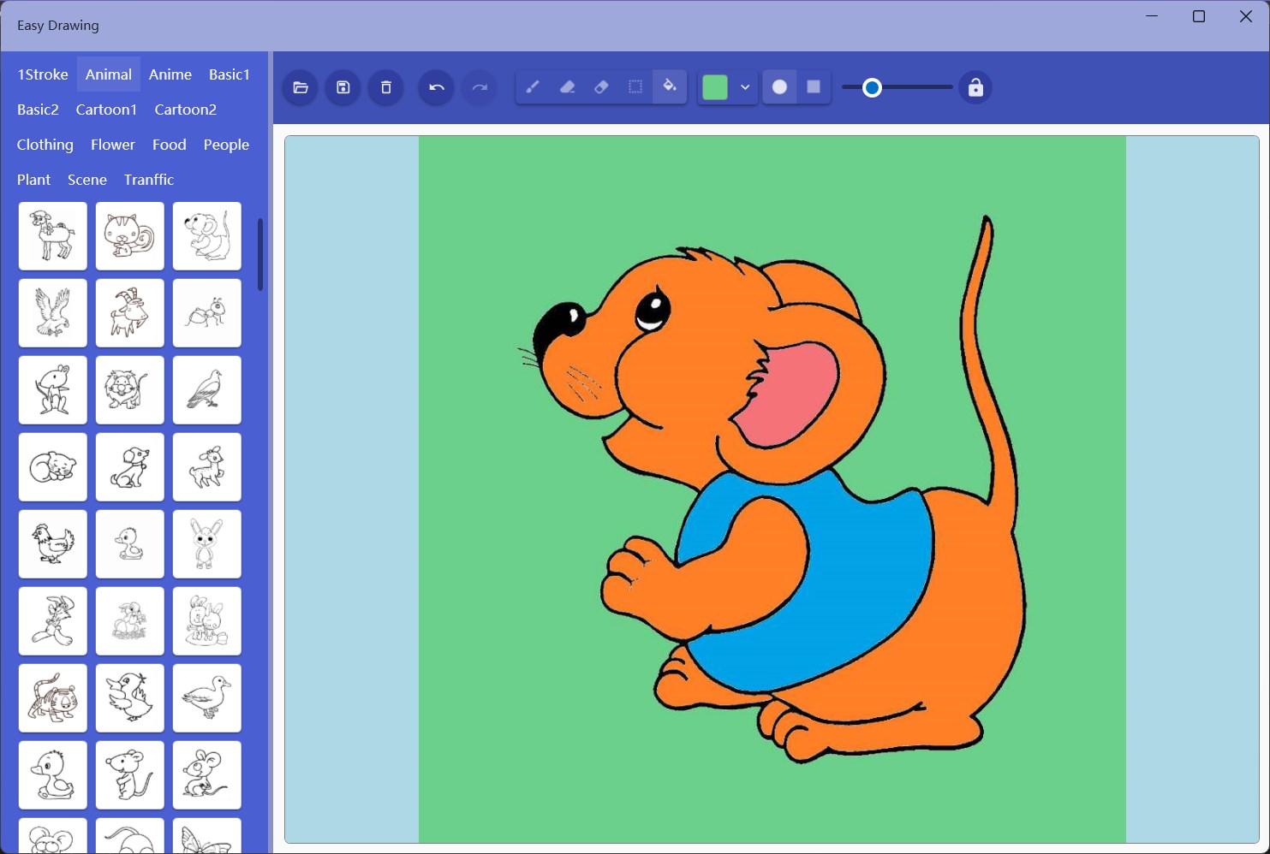The width and height of the screenshot is (1270, 854).
Task: Open the Cartoon1 template category
Action: 106,109
